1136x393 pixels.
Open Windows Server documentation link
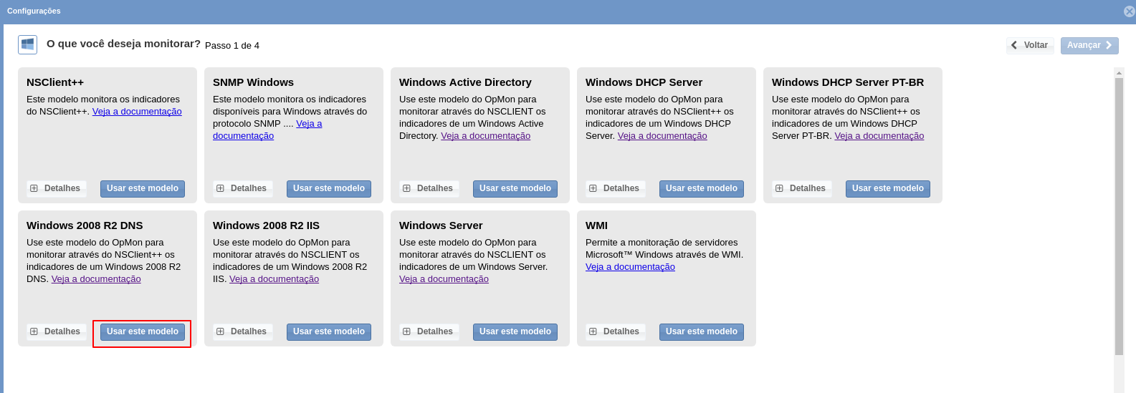tap(444, 279)
